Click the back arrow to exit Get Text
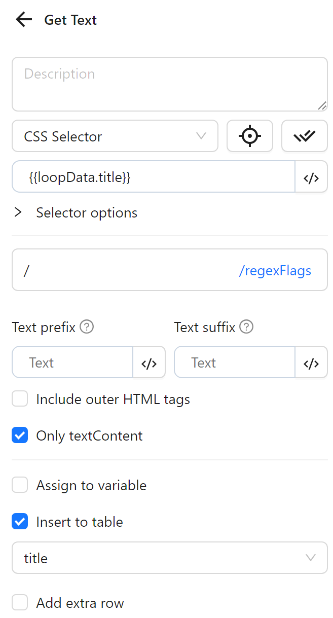The height and width of the screenshot is (618, 333). pyautogui.click(x=23, y=19)
